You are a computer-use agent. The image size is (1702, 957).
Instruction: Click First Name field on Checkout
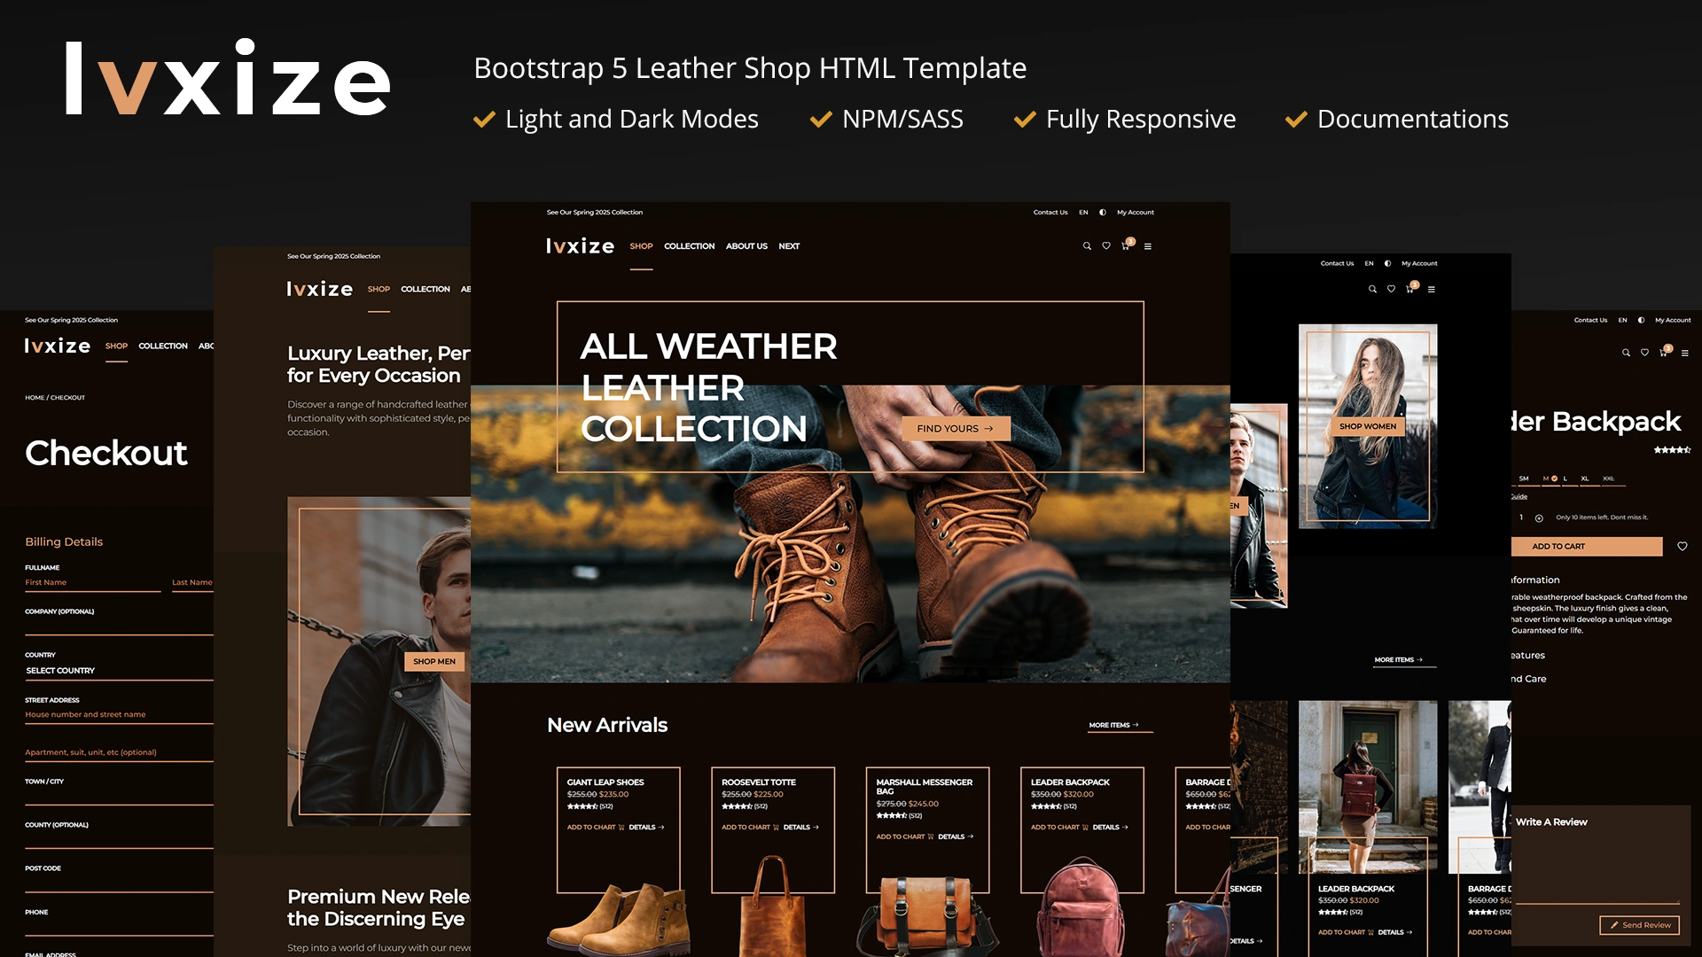click(93, 583)
